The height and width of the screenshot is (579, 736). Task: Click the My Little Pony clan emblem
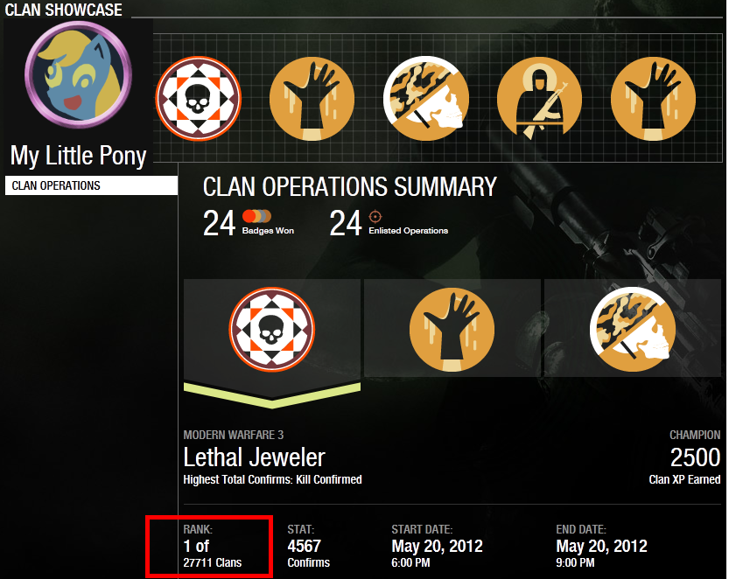[79, 75]
